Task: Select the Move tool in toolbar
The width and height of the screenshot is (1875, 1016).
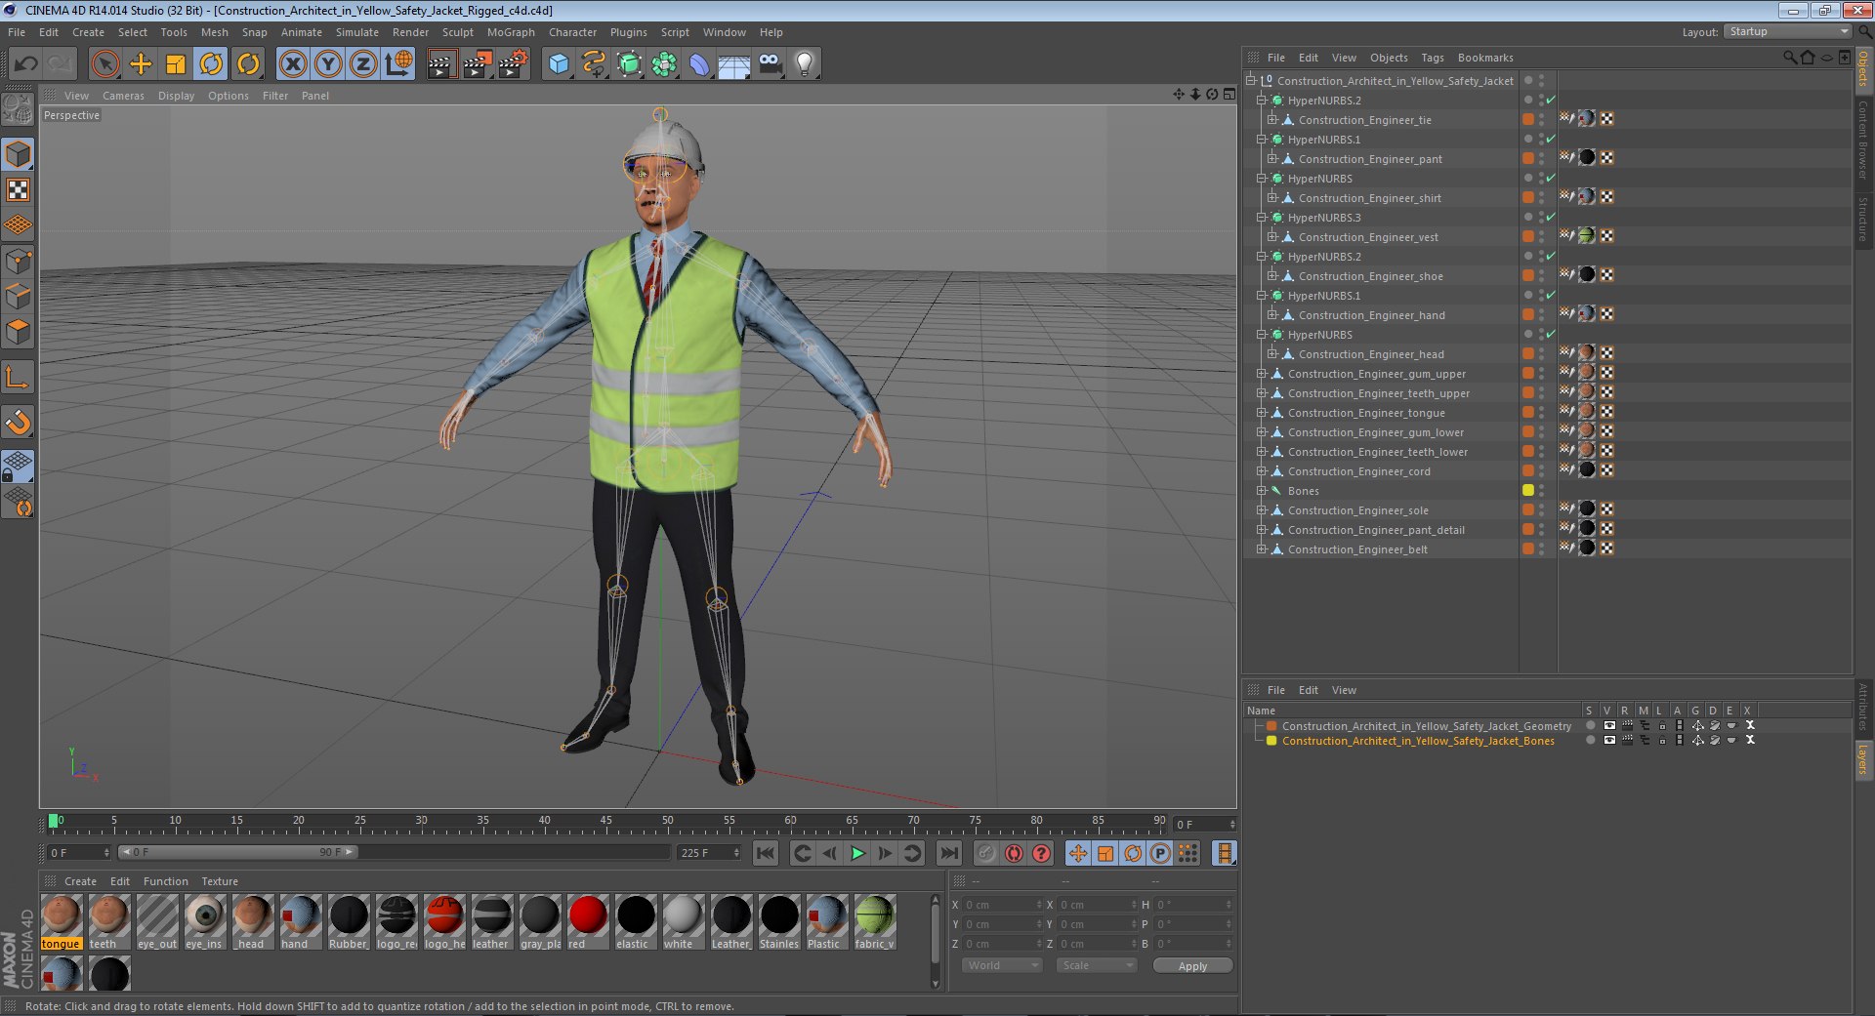Action: pyautogui.click(x=141, y=64)
